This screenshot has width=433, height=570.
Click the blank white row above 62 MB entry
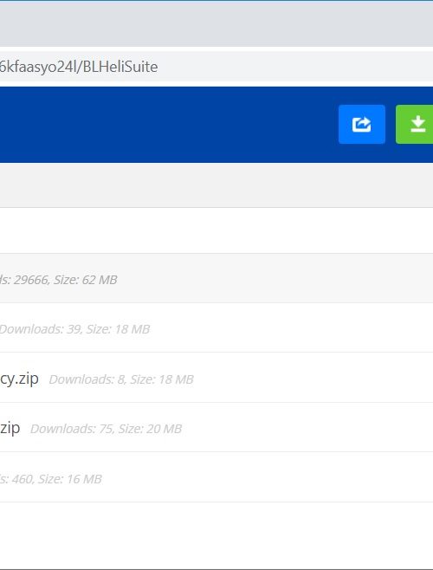click(x=216, y=230)
